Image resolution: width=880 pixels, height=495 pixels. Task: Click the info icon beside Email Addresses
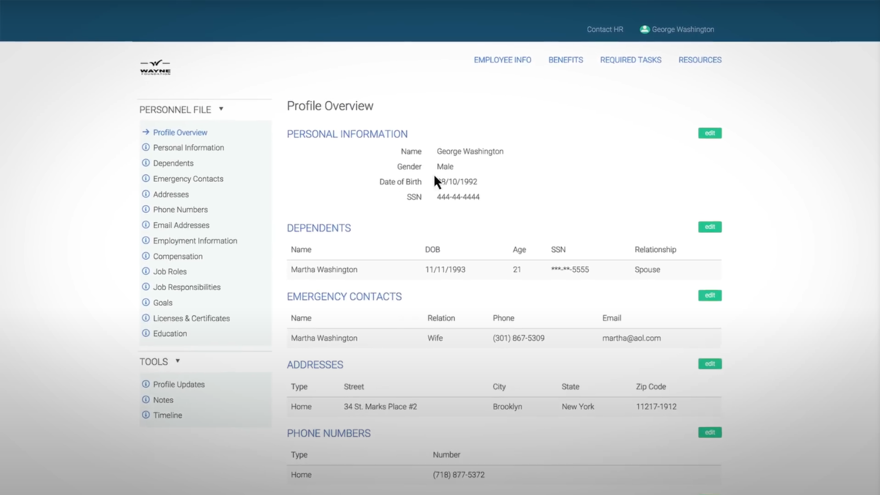[146, 225]
